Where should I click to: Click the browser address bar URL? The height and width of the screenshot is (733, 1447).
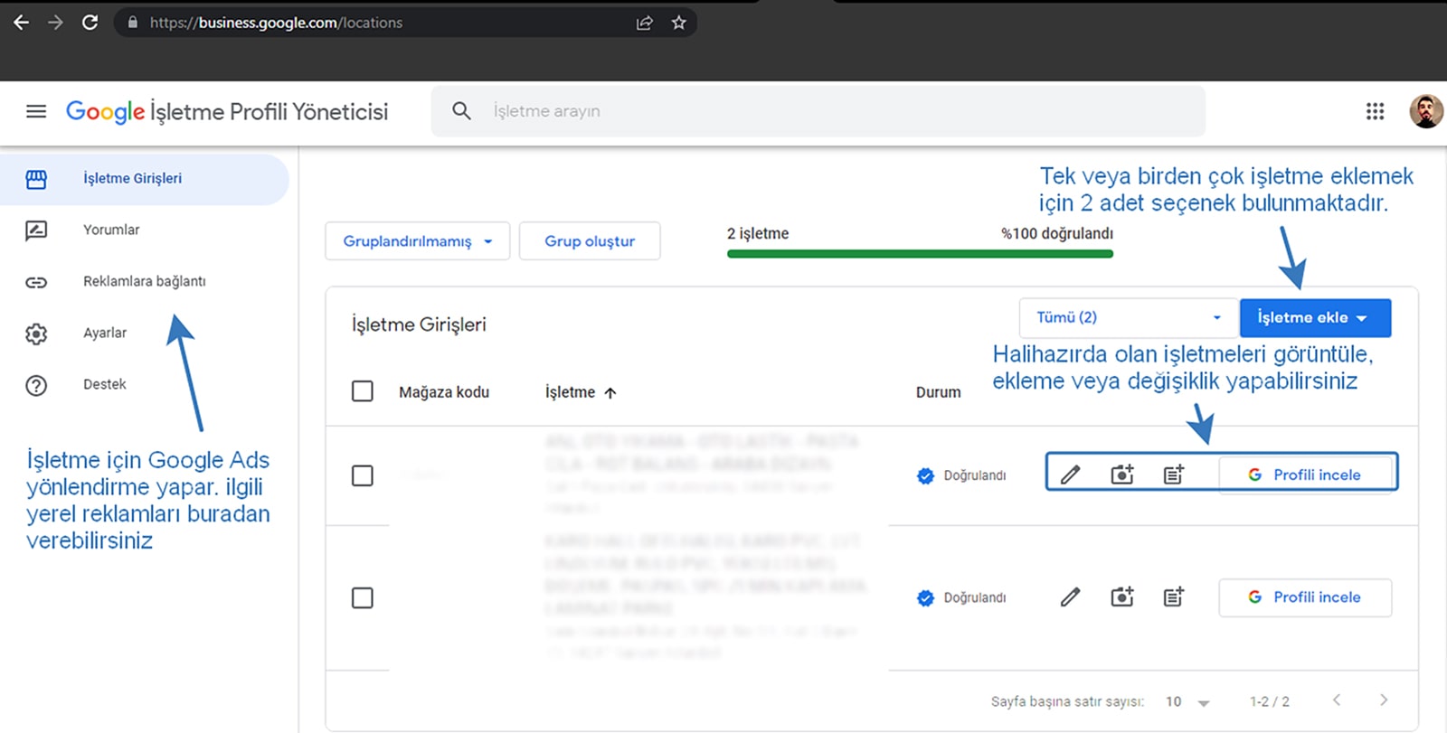click(276, 23)
